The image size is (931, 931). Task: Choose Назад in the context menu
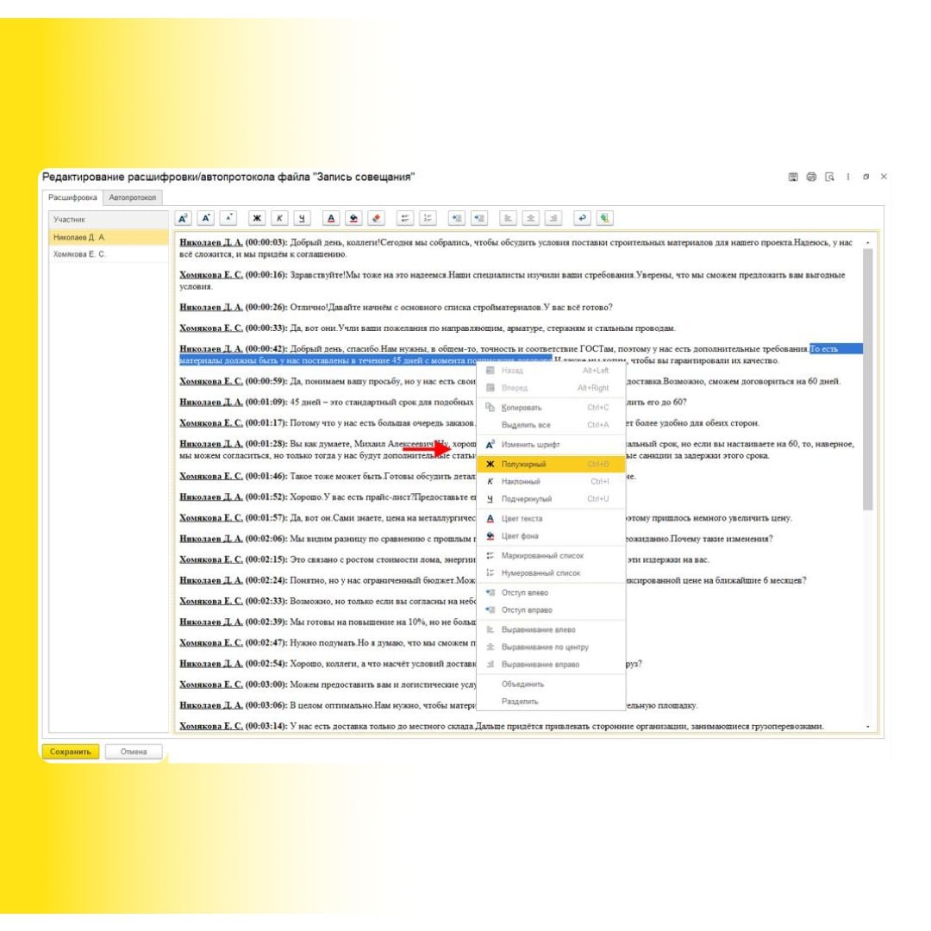[x=551, y=371]
